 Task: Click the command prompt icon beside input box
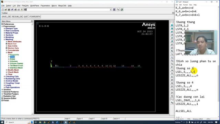click(25, 10)
